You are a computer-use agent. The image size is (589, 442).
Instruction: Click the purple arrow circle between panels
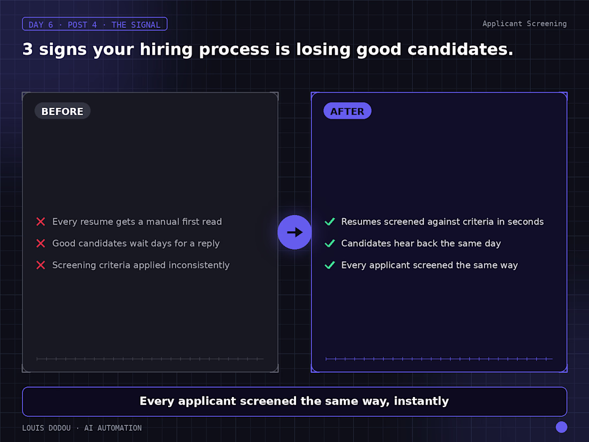coord(294,233)
